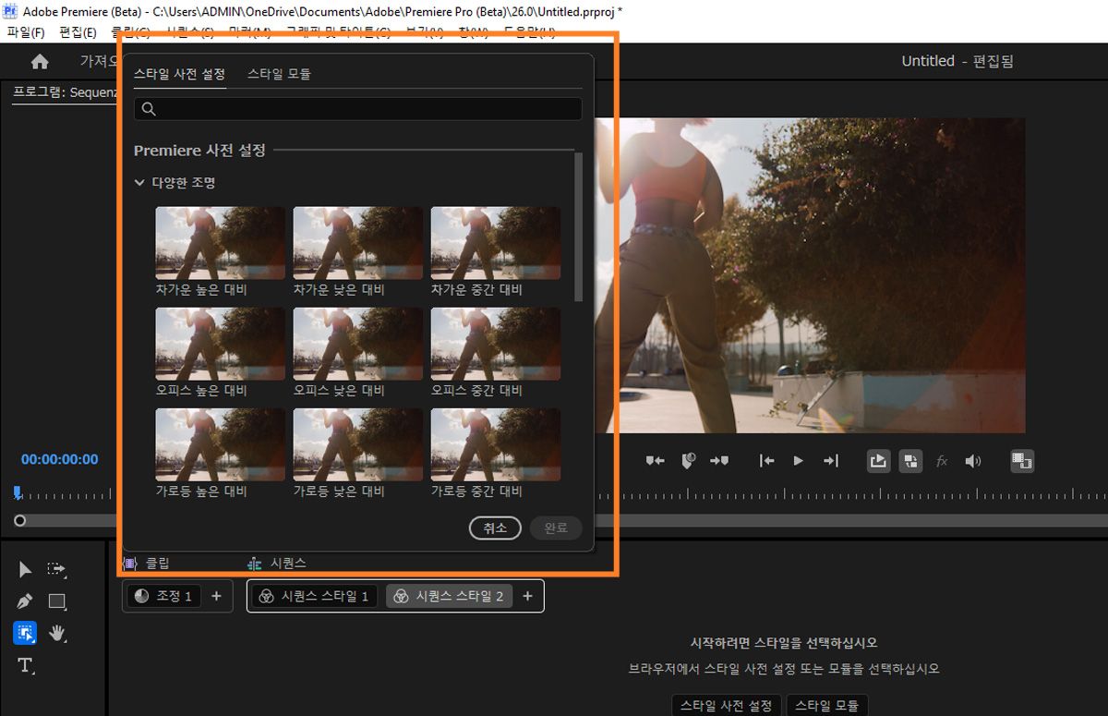Toggle the global fx mute
Screen dimensions: 1108x716
942,461
